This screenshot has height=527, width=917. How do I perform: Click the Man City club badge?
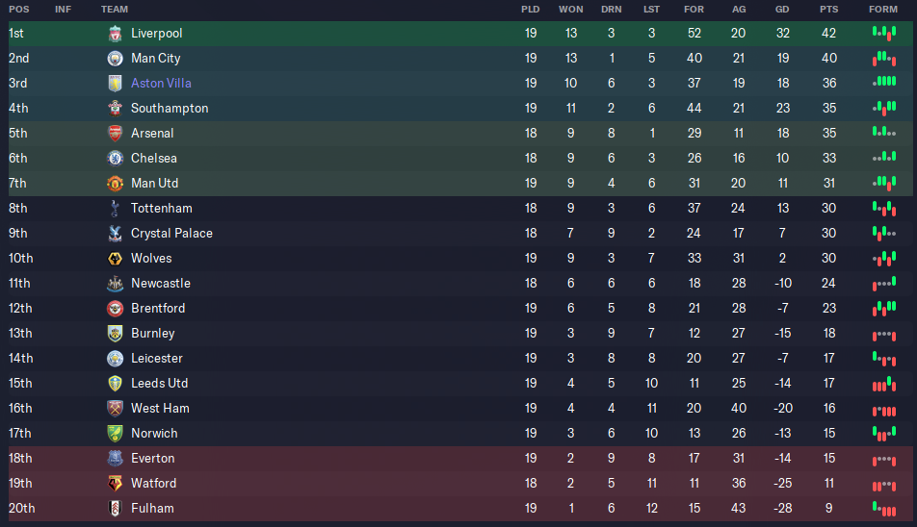click(115, 59)
